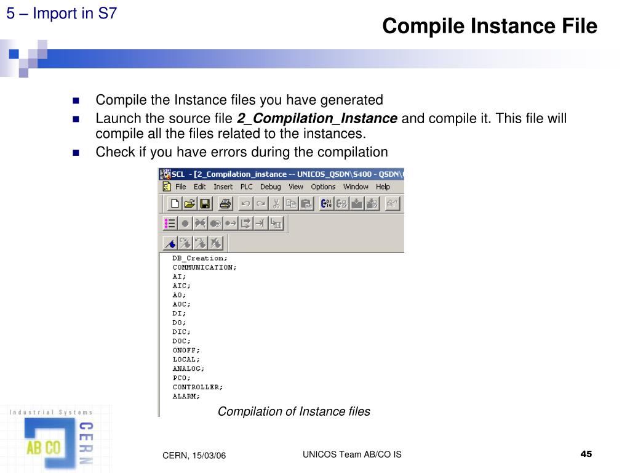Click the Compile icon showing 01/10
The width and height of the screenshot is (630, 473).
[326, 204]
